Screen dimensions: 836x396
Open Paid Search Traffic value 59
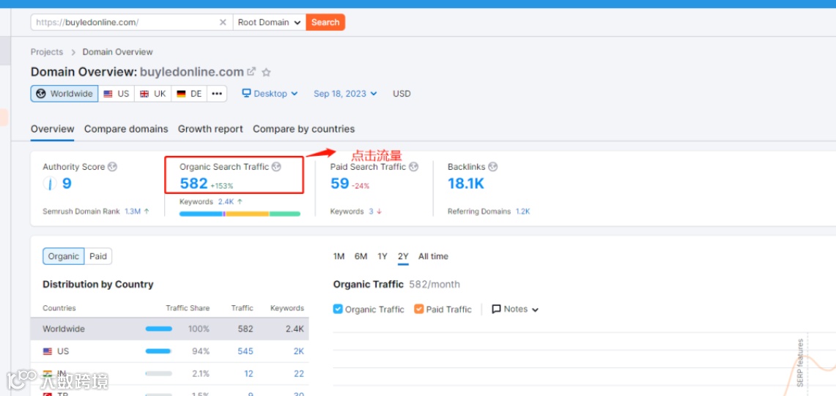click(340, 183)
